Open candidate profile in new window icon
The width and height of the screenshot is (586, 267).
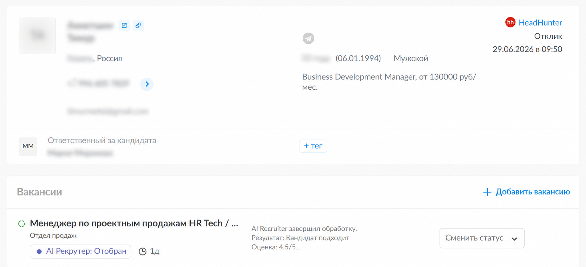(124, 25)
